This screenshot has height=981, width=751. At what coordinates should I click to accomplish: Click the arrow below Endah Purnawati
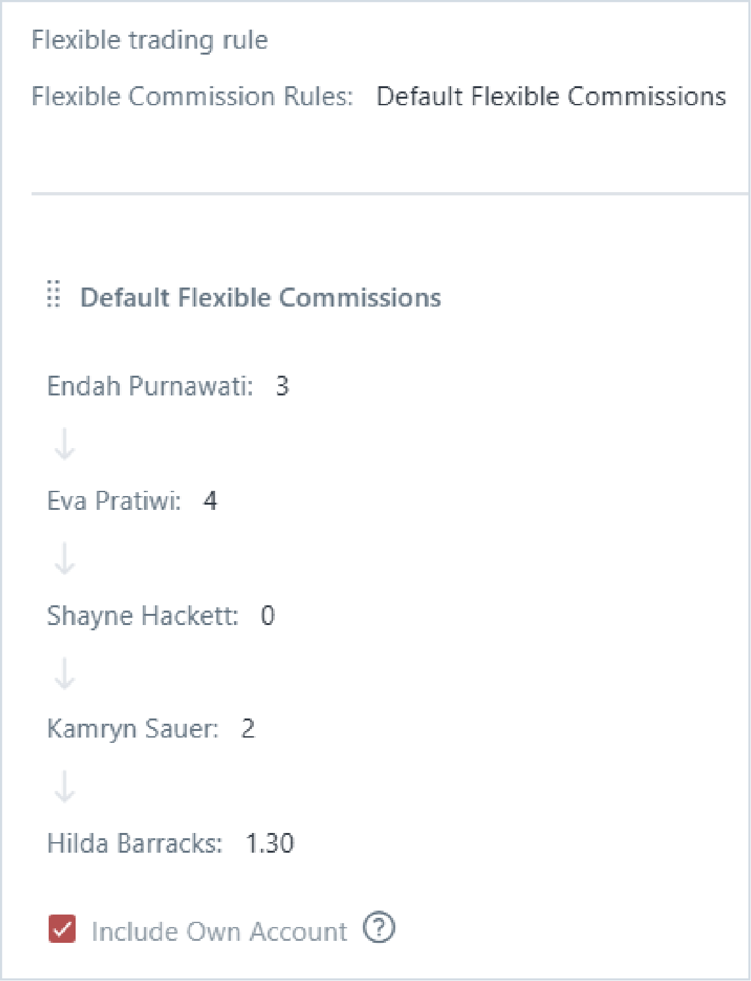click(x=64, y=444)
